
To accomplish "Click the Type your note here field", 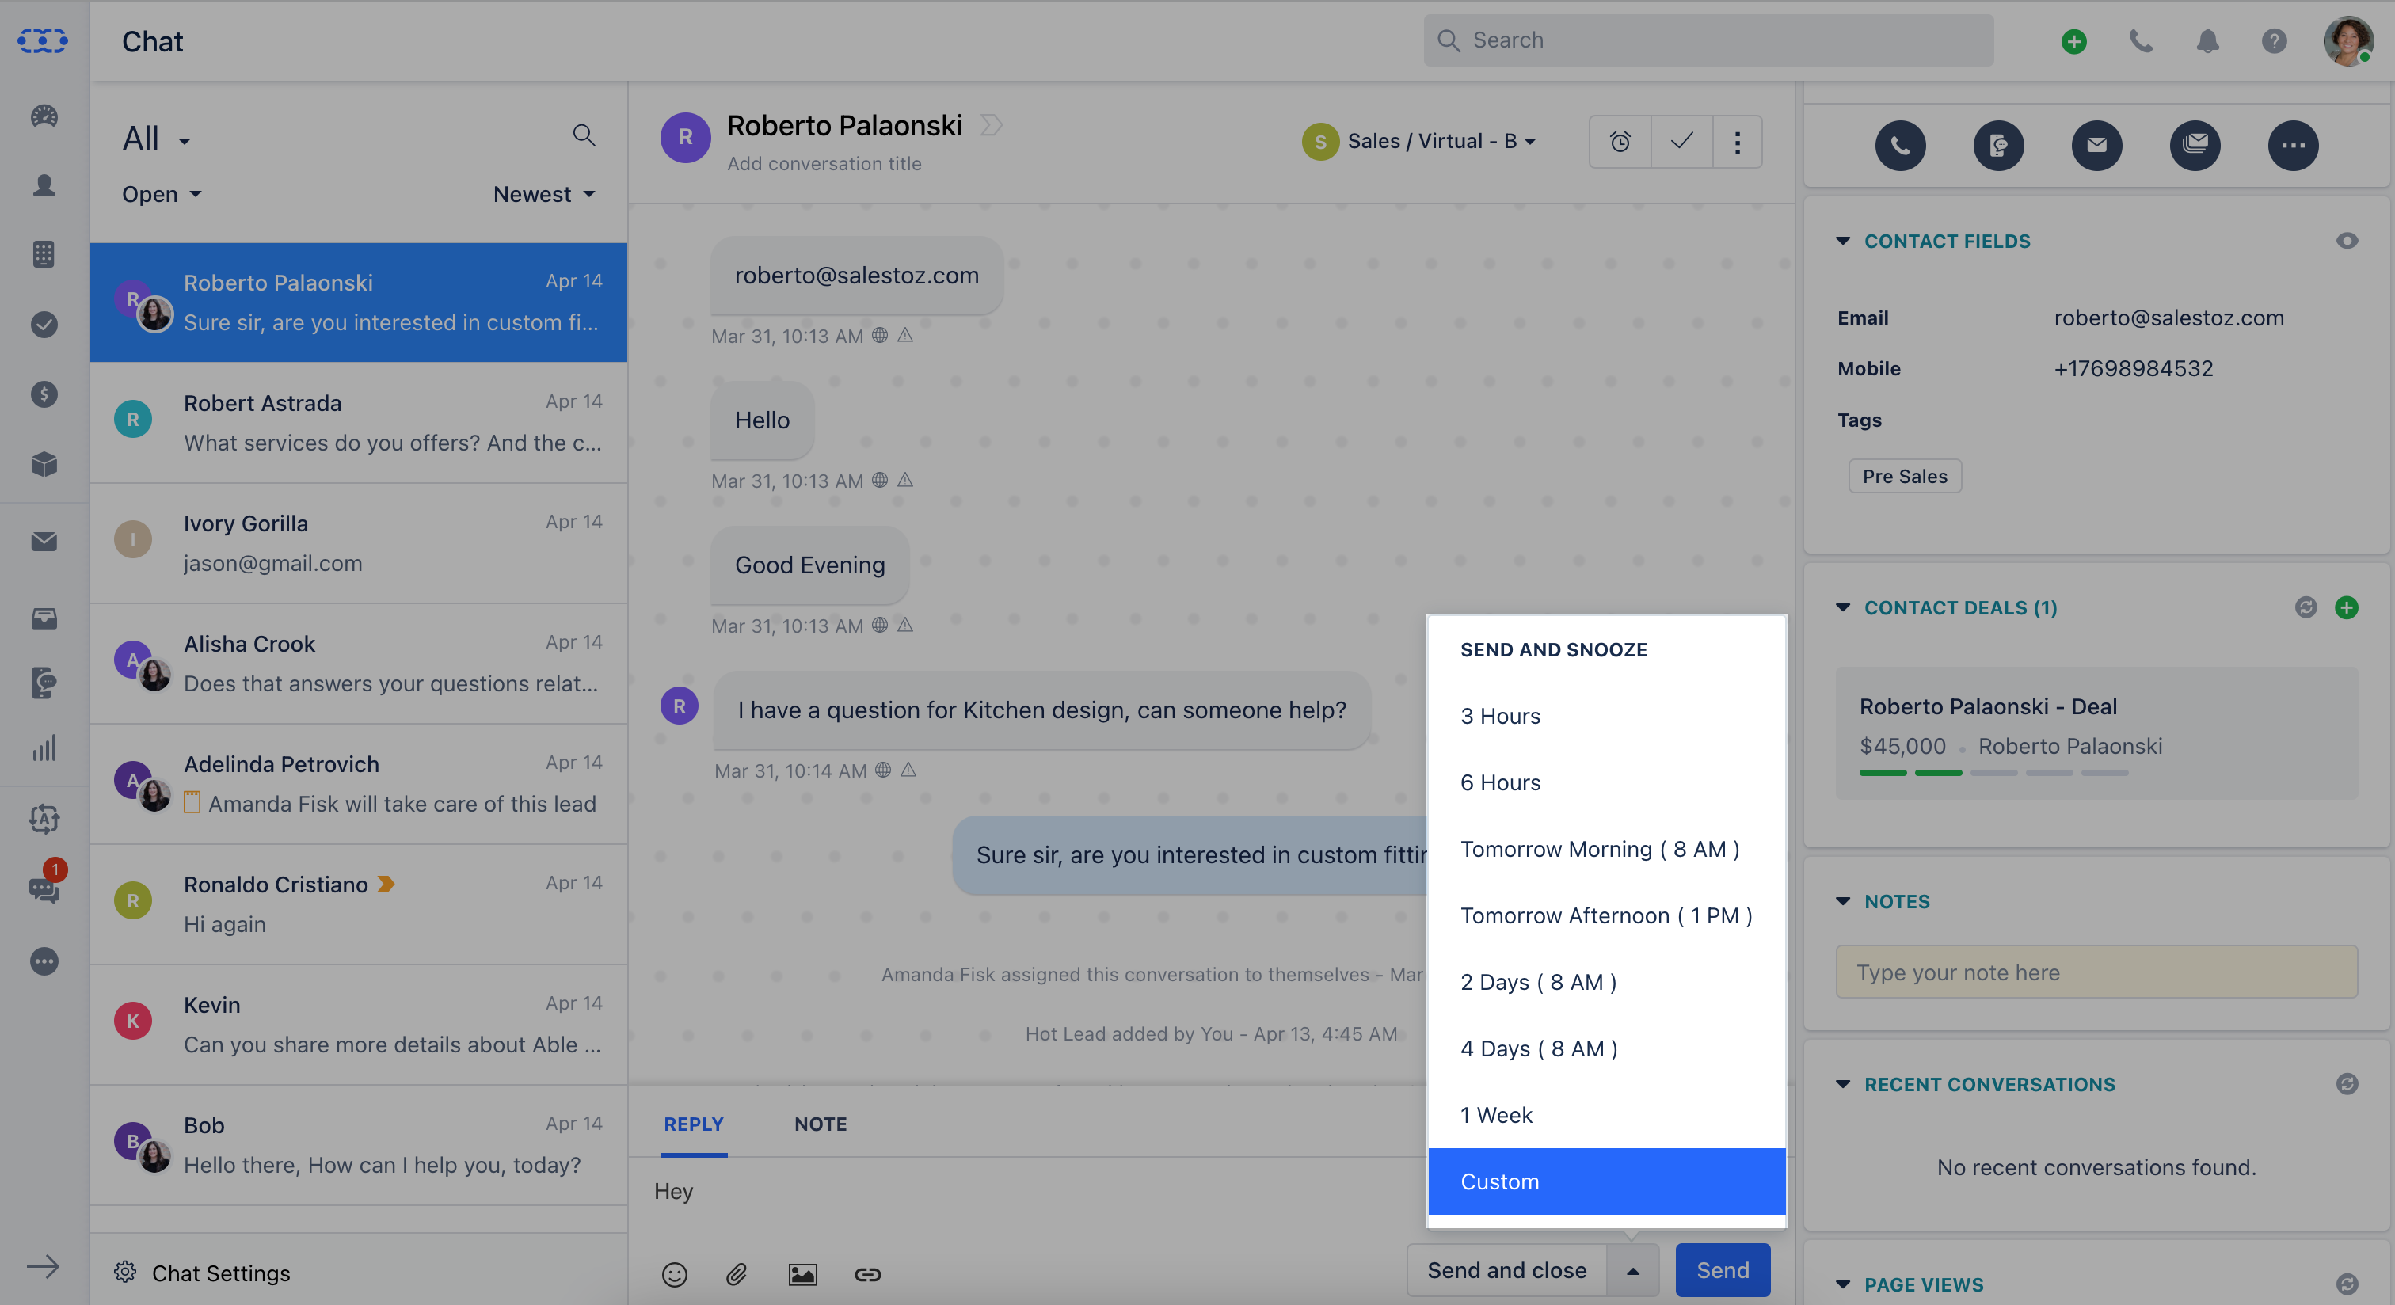I will [2096, 972].
